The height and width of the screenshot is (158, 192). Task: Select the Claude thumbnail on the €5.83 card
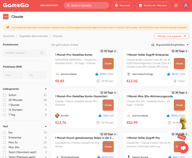click(108, 63)
